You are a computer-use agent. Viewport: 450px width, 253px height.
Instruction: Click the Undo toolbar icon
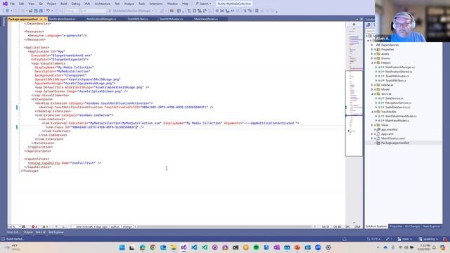49,11
